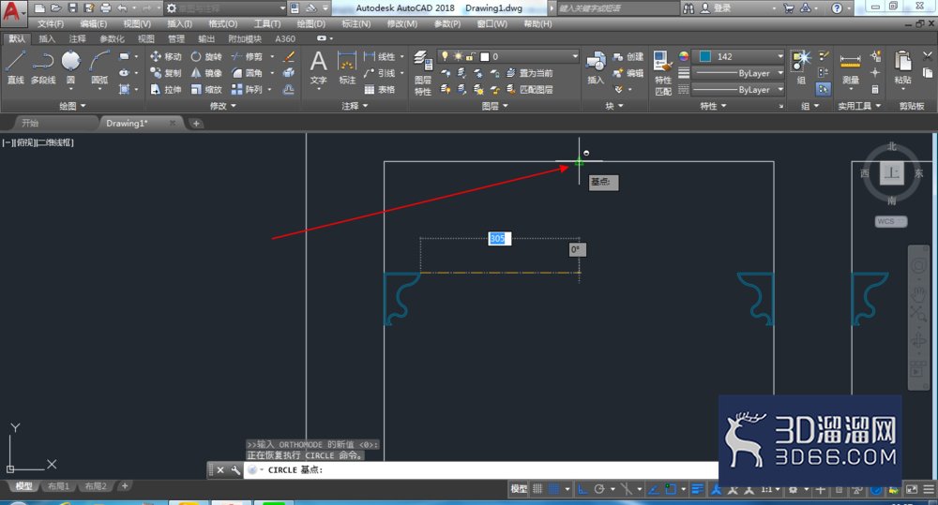Click the ViewCube top (上) face
Screen dimensions: 938x505
(x=891, y=173)
